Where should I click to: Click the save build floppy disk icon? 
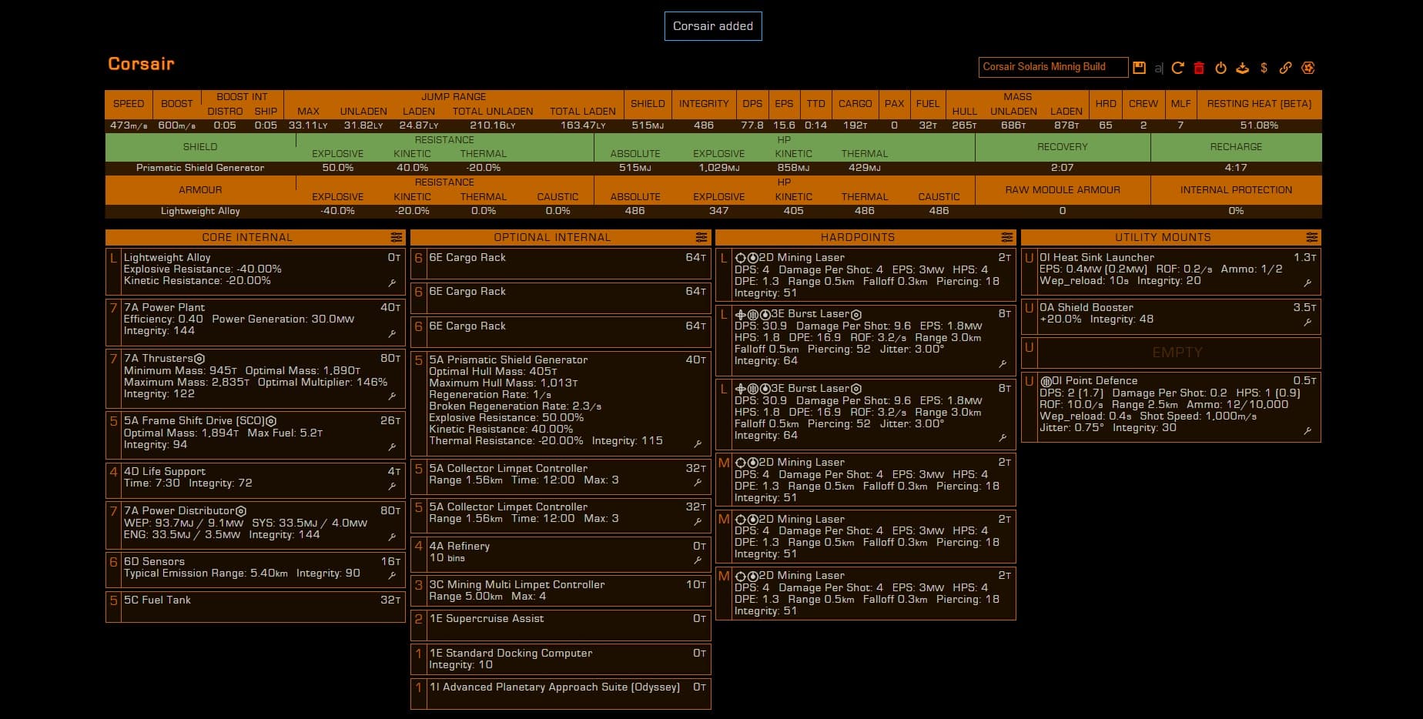coord(1139,68)
